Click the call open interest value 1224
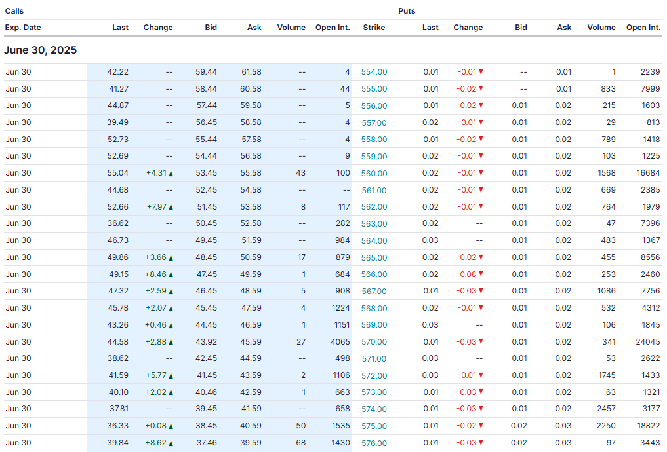Image resolution: width=667 pixels, height=452 pixels. click(341, 308)
